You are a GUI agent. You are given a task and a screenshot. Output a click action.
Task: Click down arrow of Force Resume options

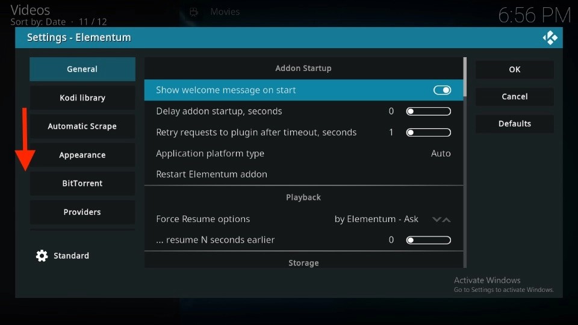[x=437, y=220]
